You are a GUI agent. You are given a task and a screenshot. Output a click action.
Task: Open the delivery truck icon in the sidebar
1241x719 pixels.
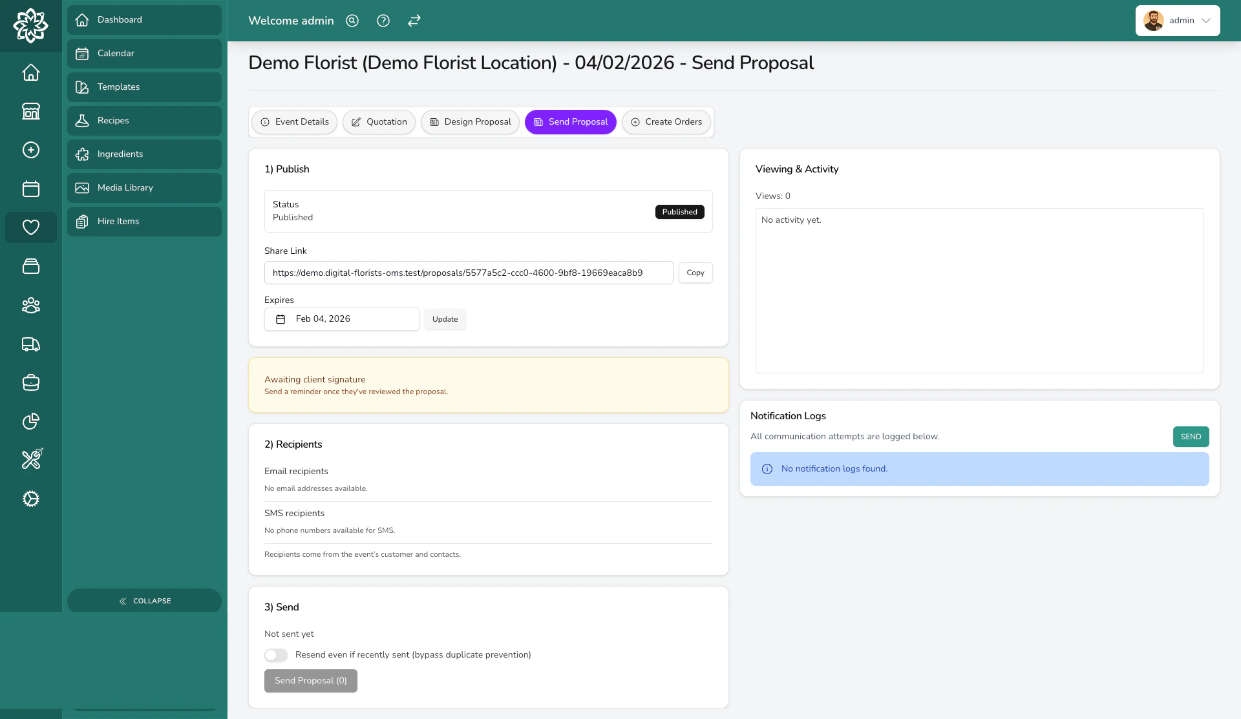(30, 344)
